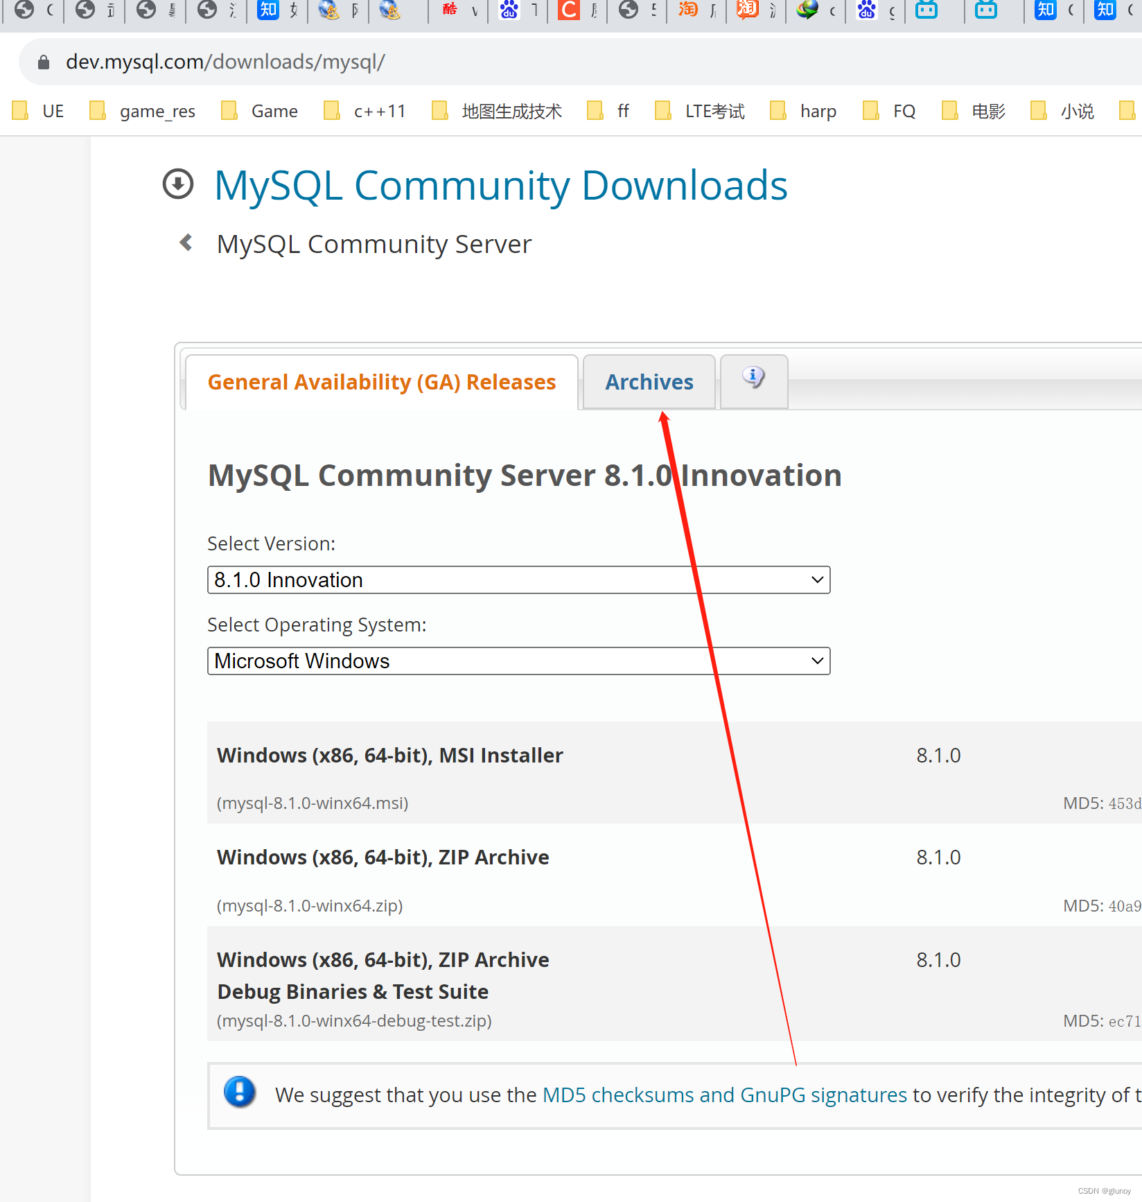1142x1202 pixels.
Task: Click the blue exclamation info icon
Action: (239, 1092)
